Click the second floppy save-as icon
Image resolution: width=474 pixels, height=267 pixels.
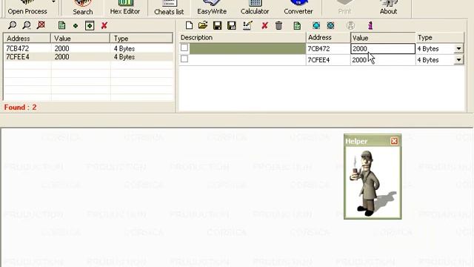pyautogui.click(x=232, y=26)
